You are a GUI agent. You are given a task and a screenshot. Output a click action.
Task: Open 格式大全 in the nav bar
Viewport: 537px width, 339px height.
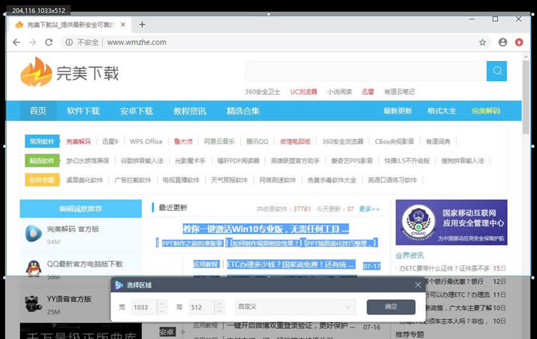pyautogui.click(x=442, y=111)
